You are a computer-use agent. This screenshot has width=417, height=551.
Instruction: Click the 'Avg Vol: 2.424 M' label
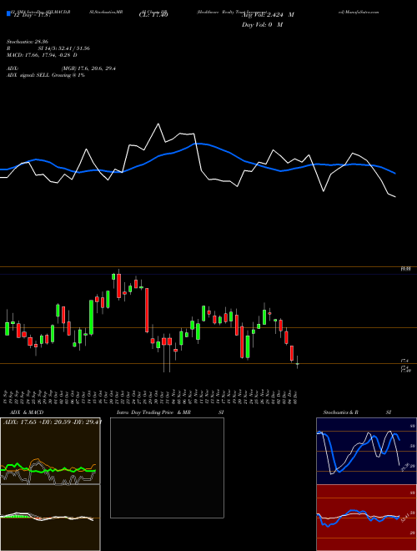(x=268, y=15)
